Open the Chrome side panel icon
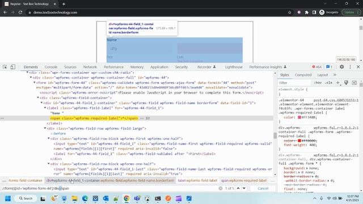The height and width of the screenshot is (204, 363). click(314, 12)
